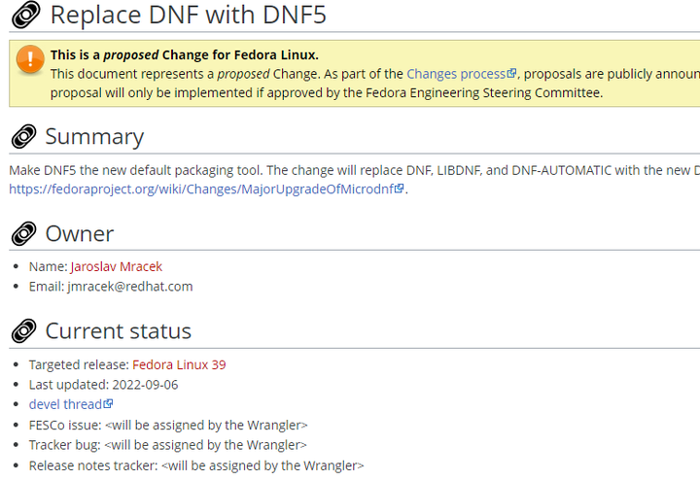Click the "Last updated: 2022-09-06" line
Screen dimensions: 700x481
(103, 384)
